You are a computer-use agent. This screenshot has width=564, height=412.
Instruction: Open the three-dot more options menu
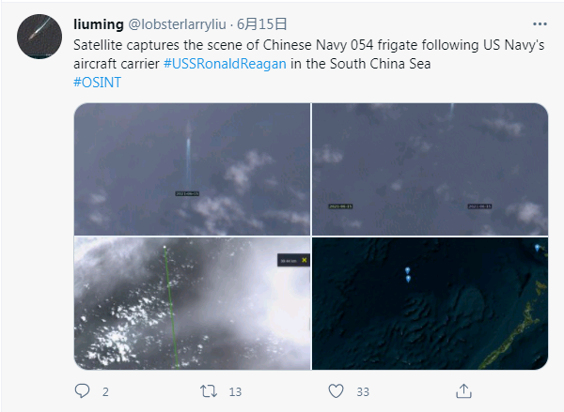tap(539, 23)
